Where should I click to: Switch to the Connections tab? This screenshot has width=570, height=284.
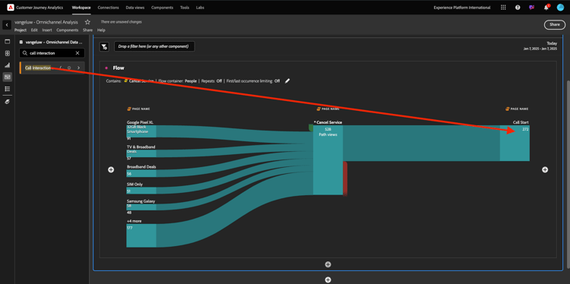coord(109,8)
